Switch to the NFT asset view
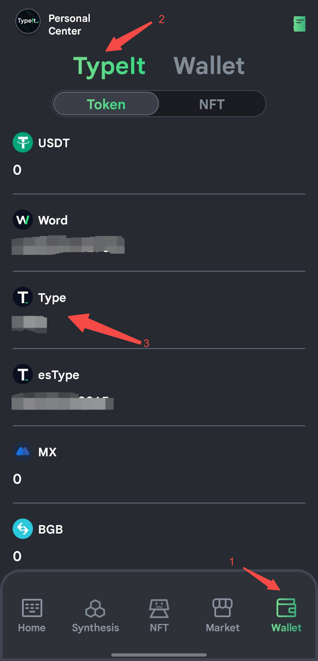The height and width of the screenshot is (661, 318). pyautogui.click(x=212, y=104)
